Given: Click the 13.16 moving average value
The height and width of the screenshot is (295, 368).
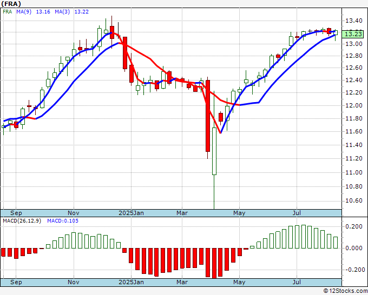Looking at the screenshot, I should click(x=43, y=11).
